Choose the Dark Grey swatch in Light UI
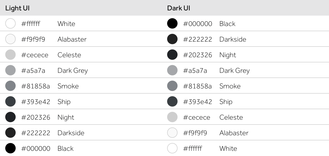329x156 pixels. point(10,70)
